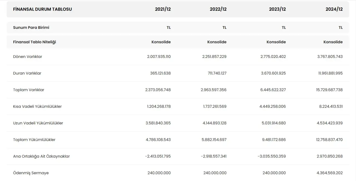Select the 2024/12 Toplam Varlıklar value 15.729.687.738
Image resolution: width=356 pixels, height=181 pixels.
pyautogui.click(x=329, y=90)
